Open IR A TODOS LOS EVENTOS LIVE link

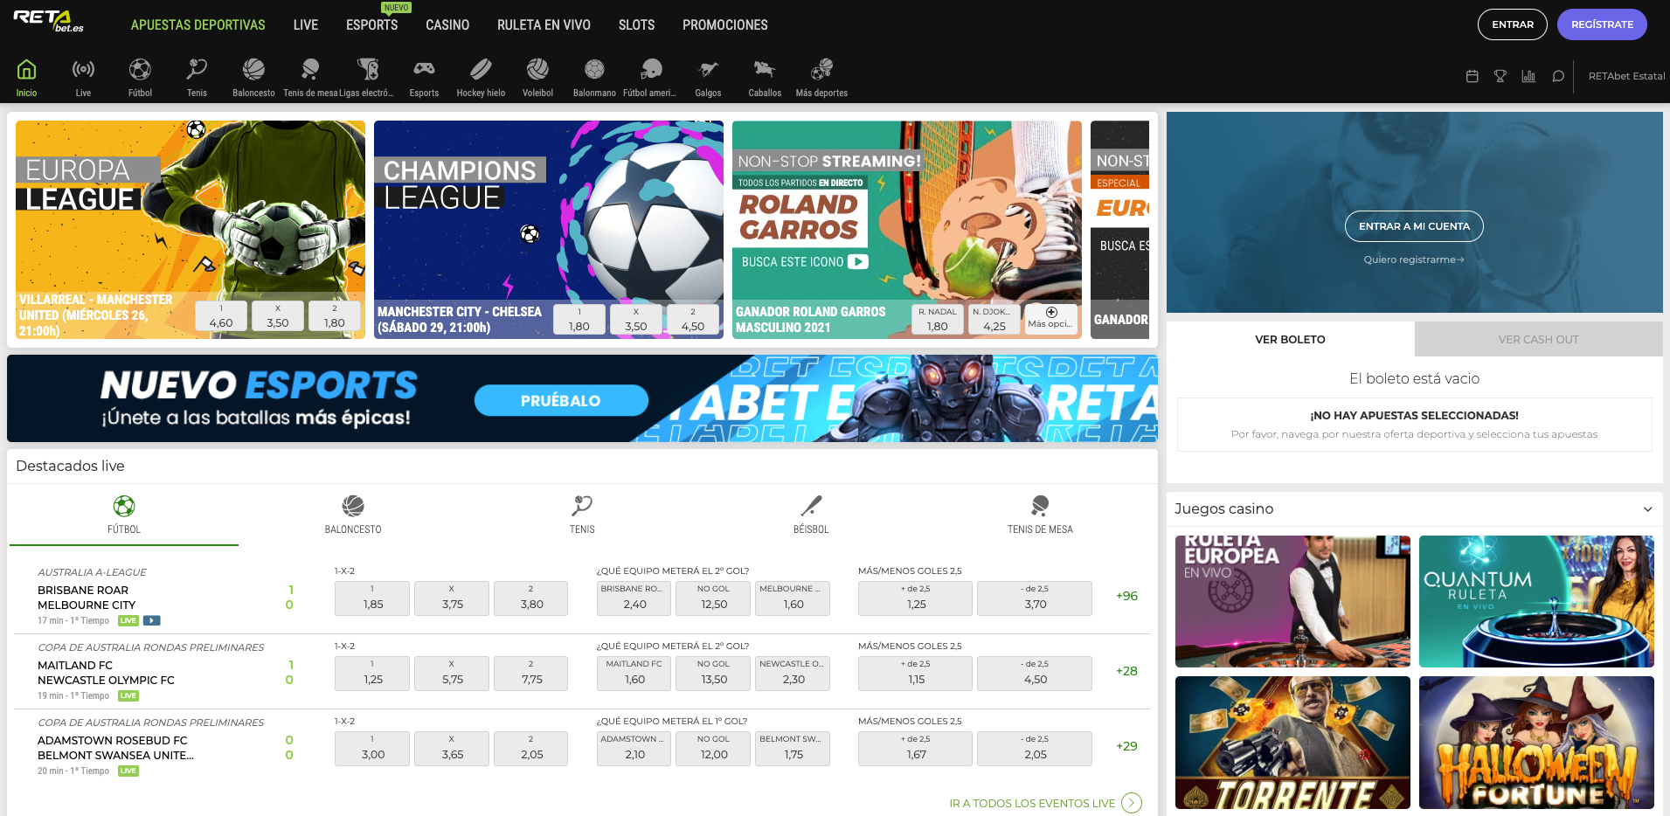pyautogui.click(x=1032, y=803)
